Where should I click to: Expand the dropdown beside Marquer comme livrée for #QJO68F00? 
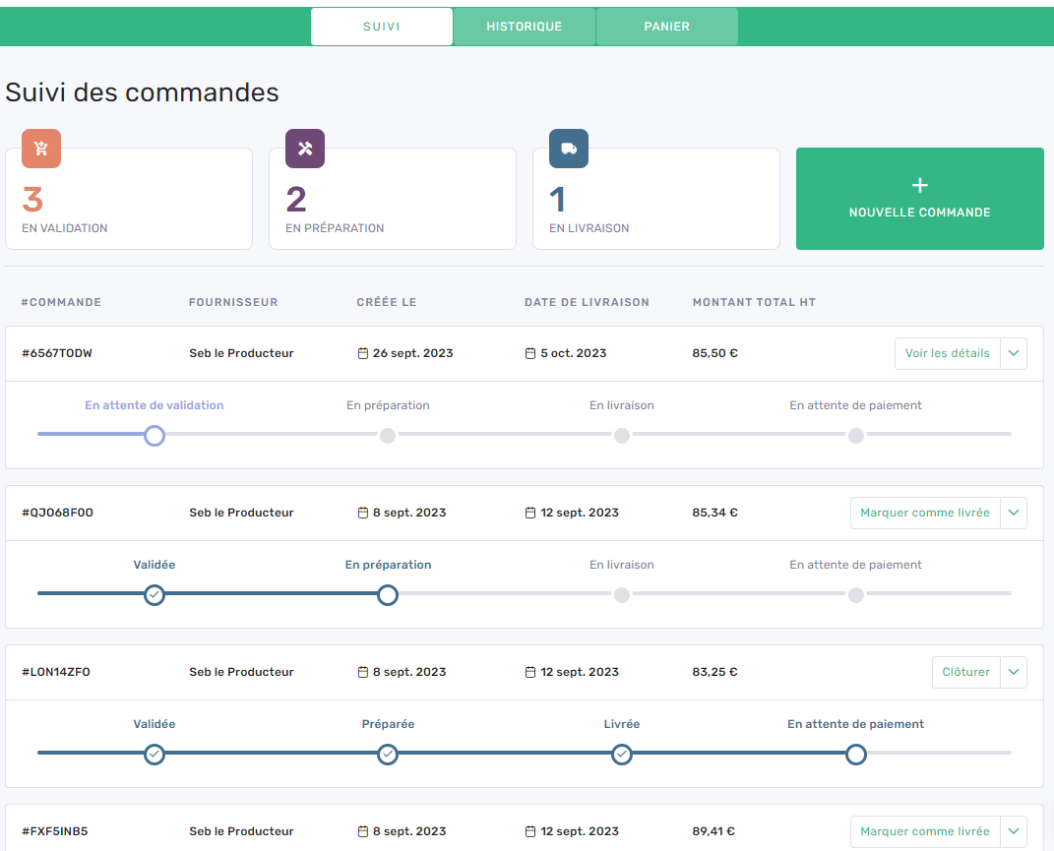[x=1014, y=513]
